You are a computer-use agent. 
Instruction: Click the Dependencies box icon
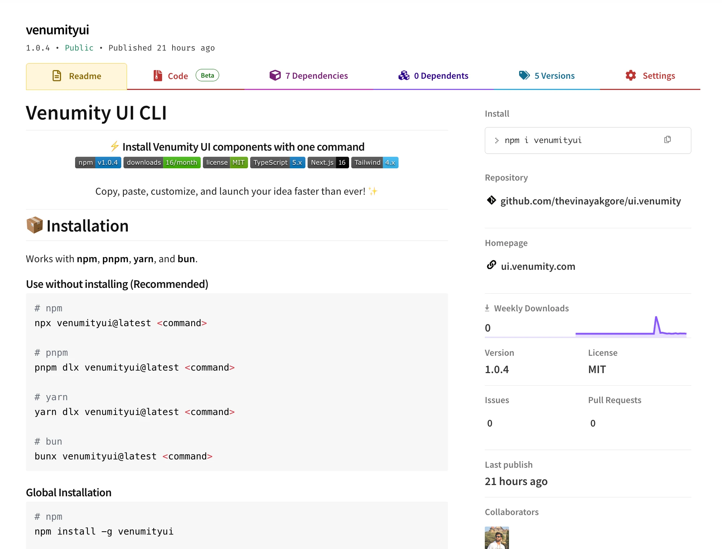(275, 75)
